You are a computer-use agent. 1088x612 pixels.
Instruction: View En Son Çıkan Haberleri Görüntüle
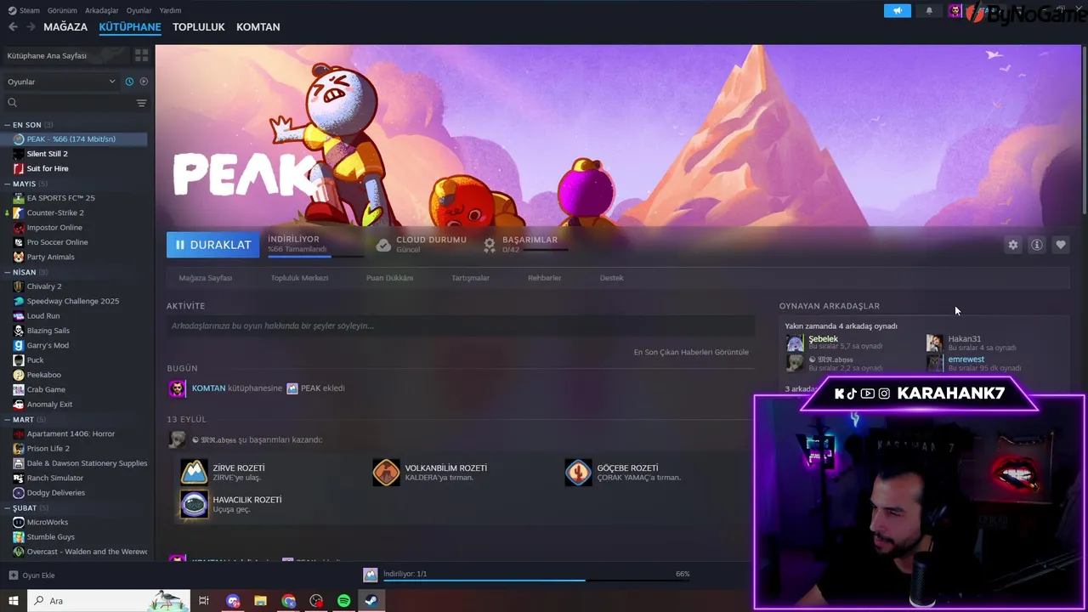(691, 352)
